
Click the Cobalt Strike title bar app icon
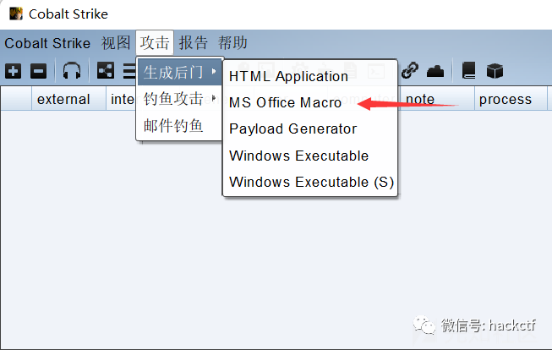click(16, 14)
